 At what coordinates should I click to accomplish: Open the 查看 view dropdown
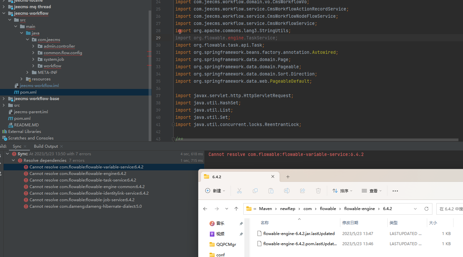point(371,191)
